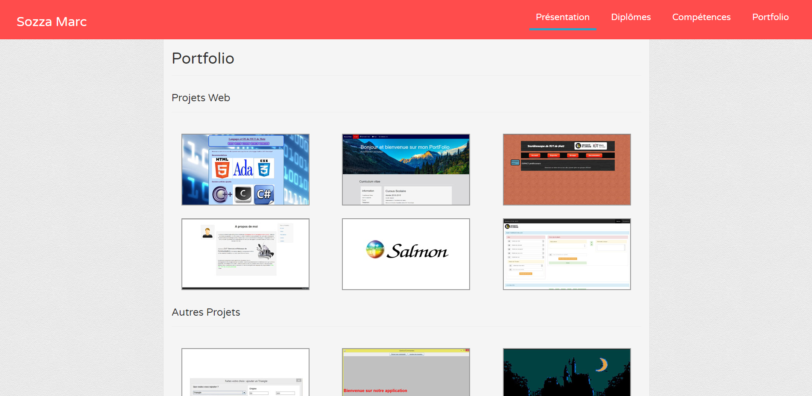Click the C++ logo icon

tap(222, 194)
